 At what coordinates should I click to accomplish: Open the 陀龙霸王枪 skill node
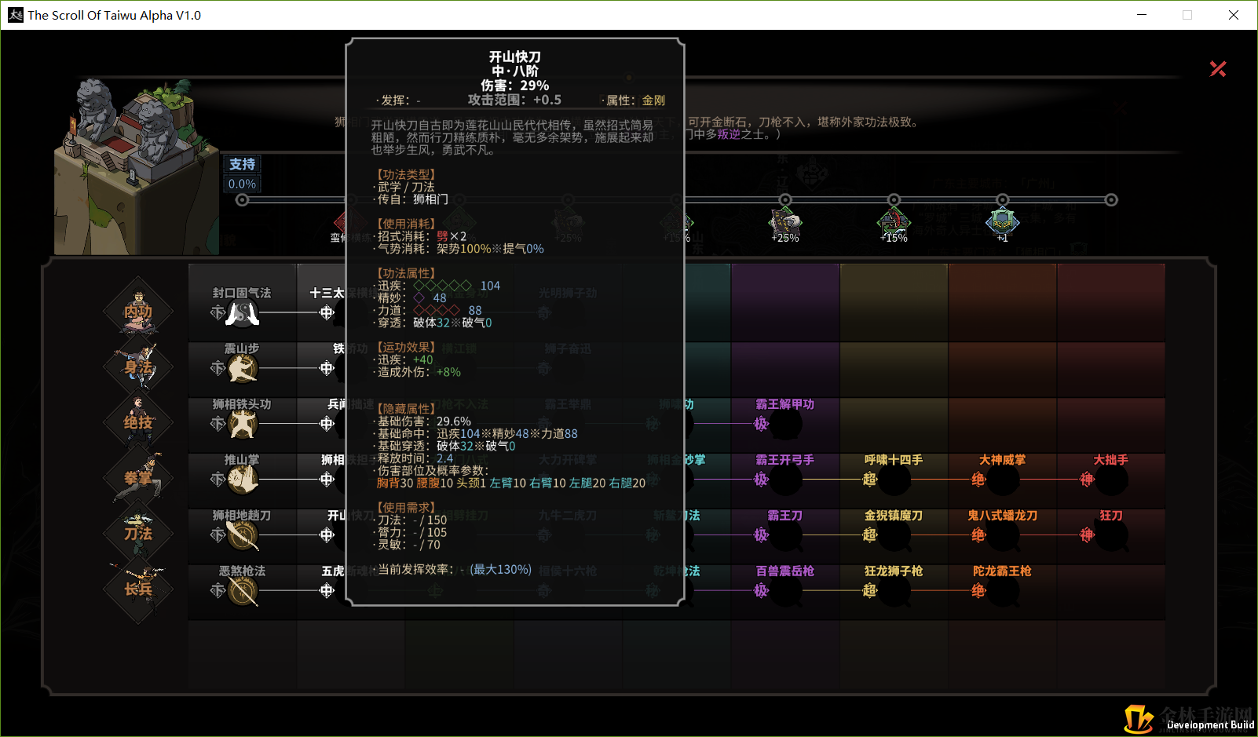tap(1003, 591)
